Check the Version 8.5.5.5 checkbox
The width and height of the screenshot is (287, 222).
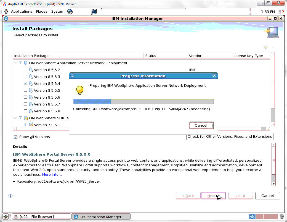pos(25,90)
